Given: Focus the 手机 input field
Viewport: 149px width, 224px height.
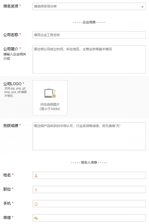Looking at the screenshot, I should click(x=89, y=204).
